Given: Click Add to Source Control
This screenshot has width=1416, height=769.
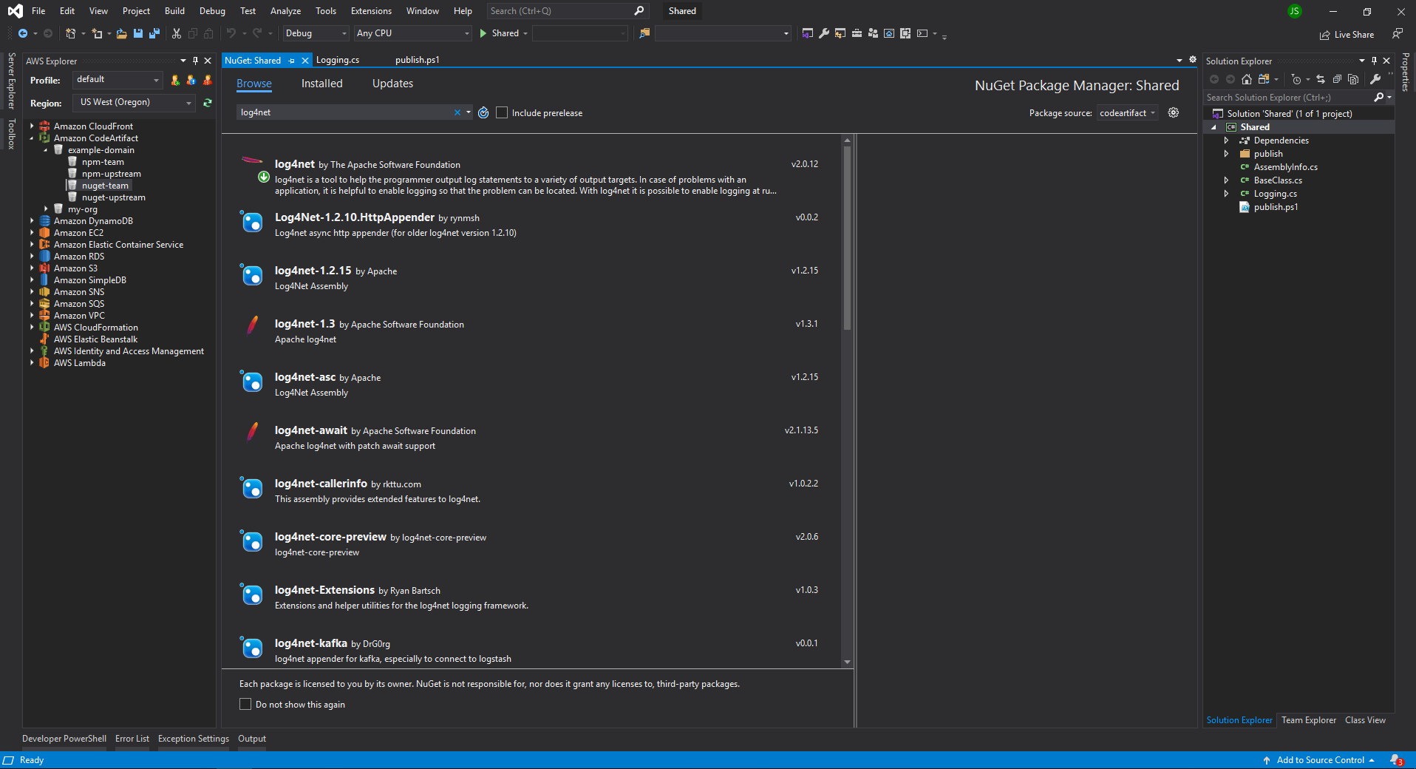Looking at the screenshot, I should pos(1321,760).
